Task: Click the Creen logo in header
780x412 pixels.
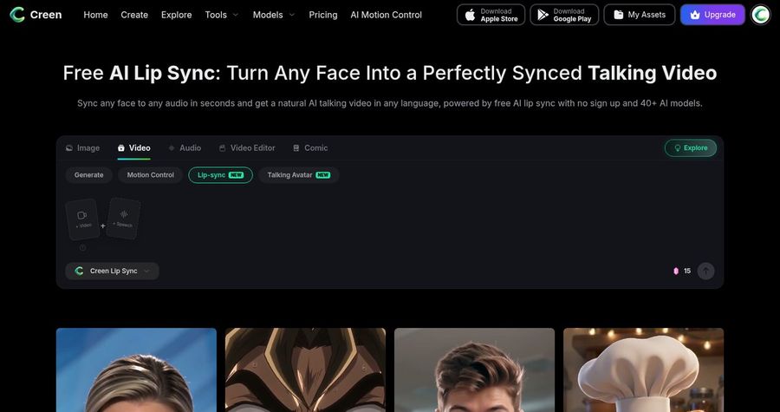Action: point(36,15)
